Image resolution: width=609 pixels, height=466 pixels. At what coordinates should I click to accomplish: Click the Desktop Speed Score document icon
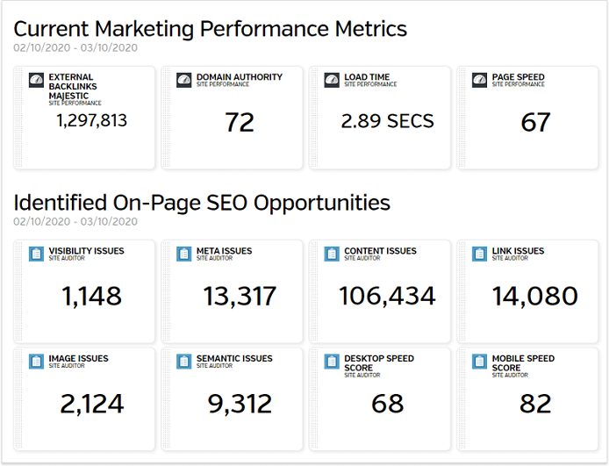point(332,362)
